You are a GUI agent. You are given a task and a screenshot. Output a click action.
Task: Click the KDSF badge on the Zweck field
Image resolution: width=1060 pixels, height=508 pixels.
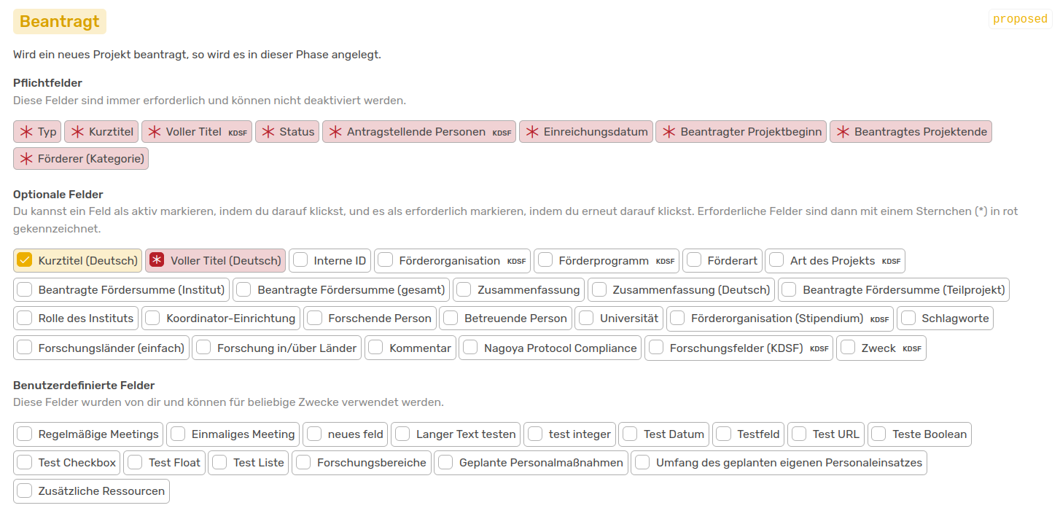(x=911, y=348)
